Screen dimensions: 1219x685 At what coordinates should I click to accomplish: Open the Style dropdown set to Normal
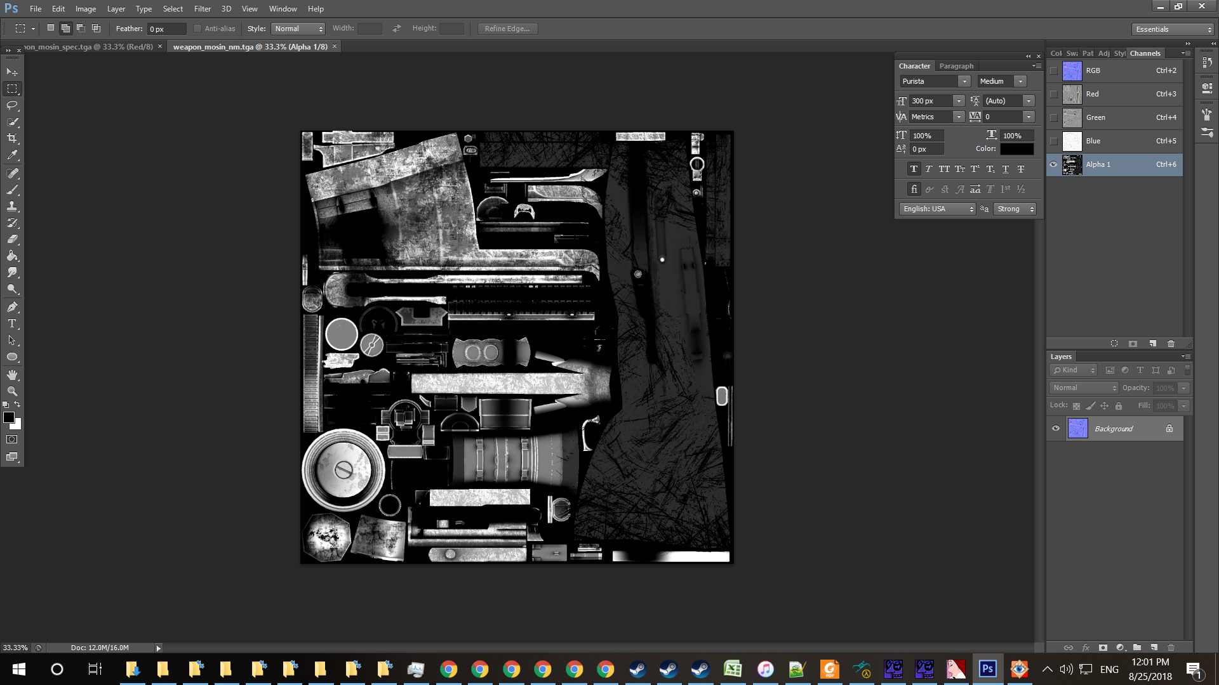pyautogui.click(x=298, y=29)
